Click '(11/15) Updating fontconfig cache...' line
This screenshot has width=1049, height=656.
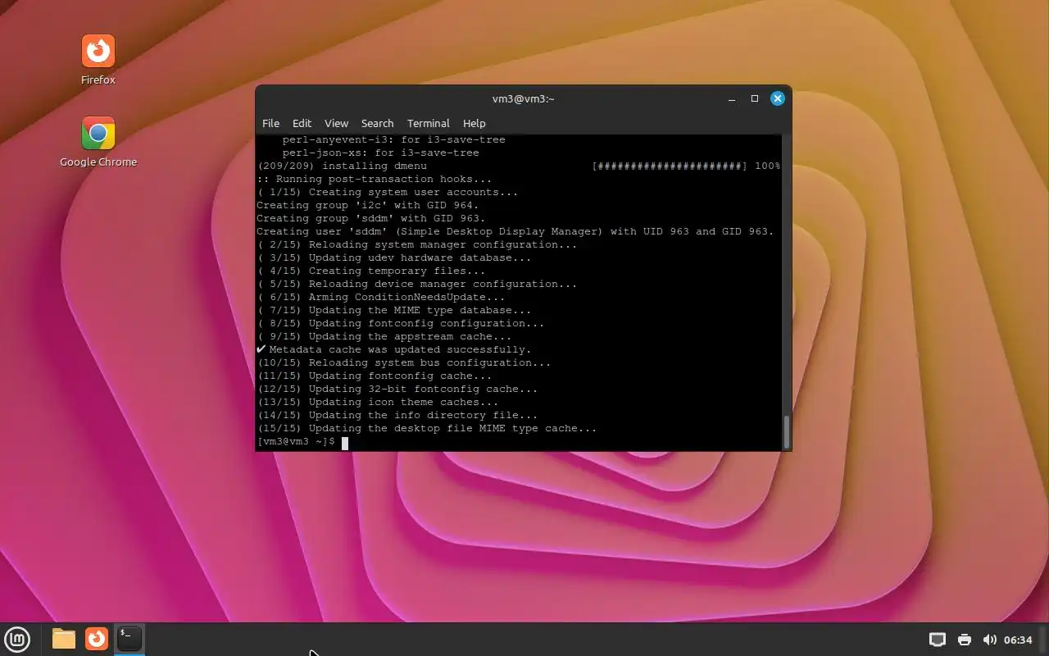(375, 376)
